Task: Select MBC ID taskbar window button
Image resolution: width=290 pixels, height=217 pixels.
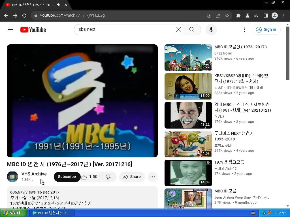Action: [52, 213]
